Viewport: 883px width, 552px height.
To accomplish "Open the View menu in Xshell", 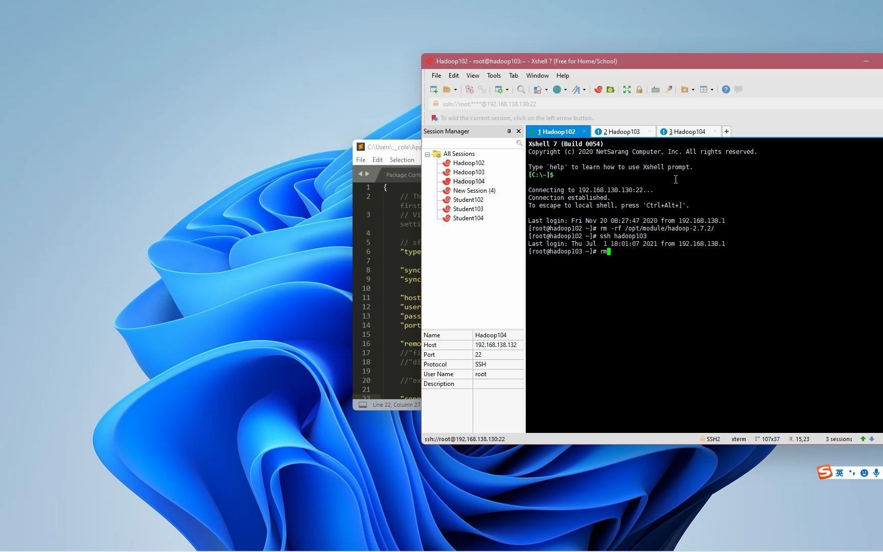I will coord(473,76).
